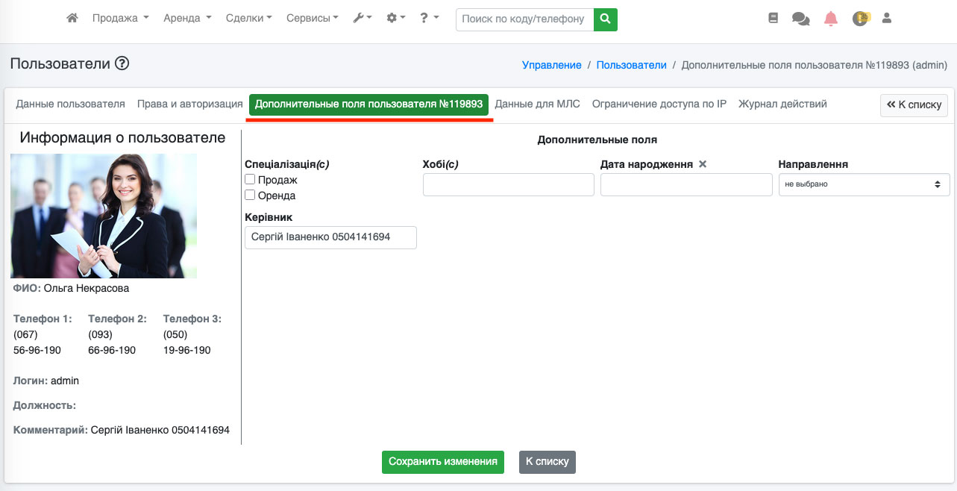Open the chat messages icon
The height and width of the screenshot is (491, 957).
[x=801, y=19]
